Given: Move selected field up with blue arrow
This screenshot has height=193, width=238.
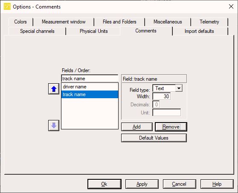Looking at the screenshot, I should pos(54,89).
